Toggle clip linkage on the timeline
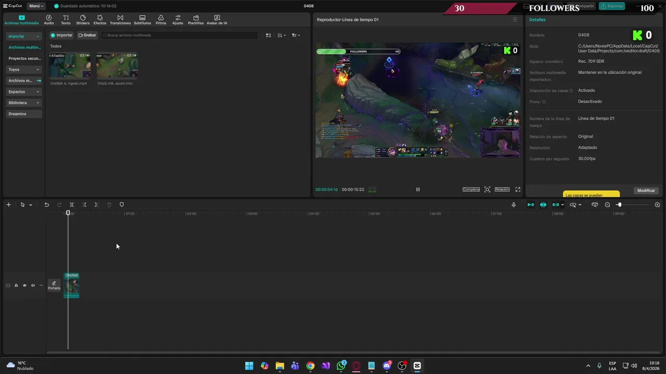 556,205
